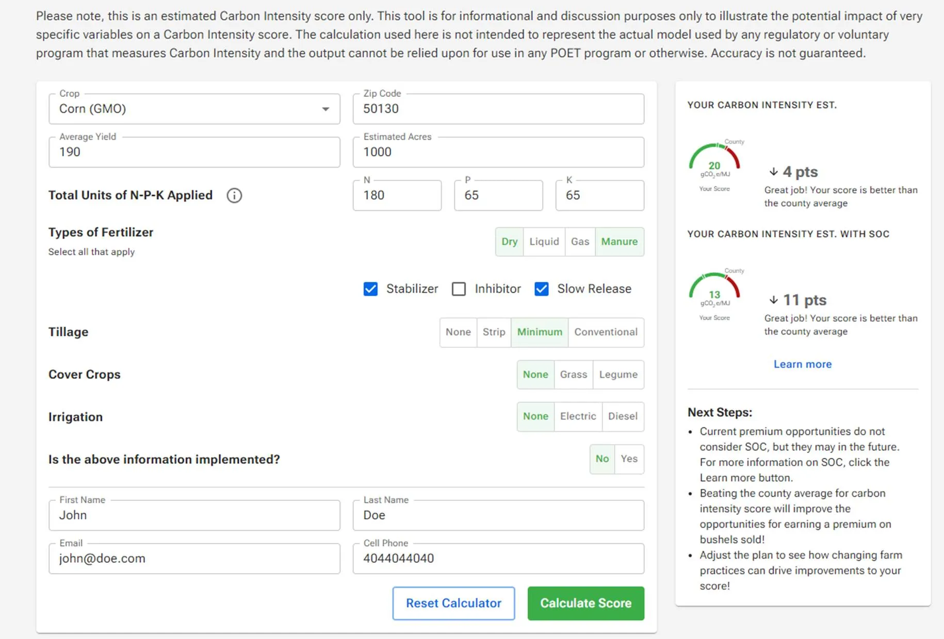Open the Crop dropdown arrow
The height and width of the screenshot is (639, 944).
325,109
